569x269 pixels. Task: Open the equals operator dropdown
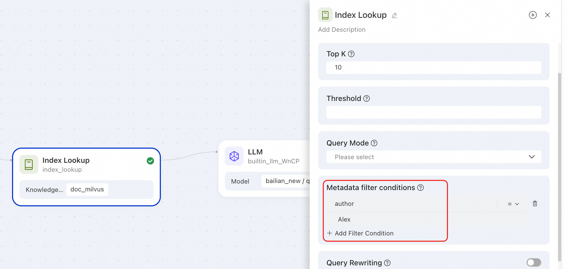(x=513, y=204)
